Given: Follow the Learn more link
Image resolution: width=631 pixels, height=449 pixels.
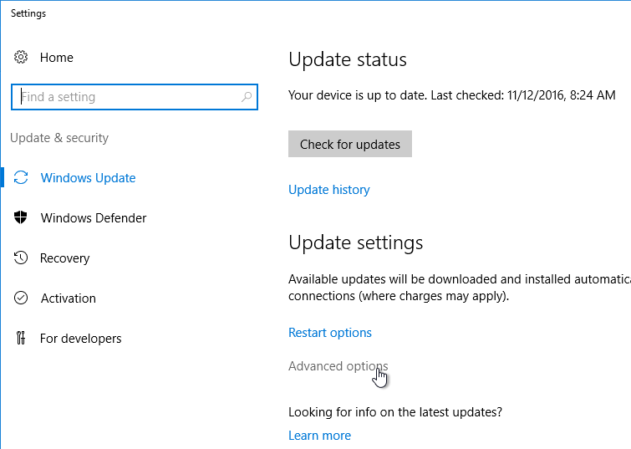Looking at the screenshot, I should [319, 436].
